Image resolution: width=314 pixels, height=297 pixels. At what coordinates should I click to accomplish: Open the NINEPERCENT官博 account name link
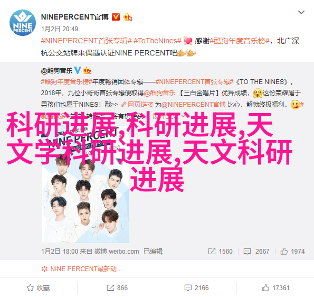(x=75, y=17)
